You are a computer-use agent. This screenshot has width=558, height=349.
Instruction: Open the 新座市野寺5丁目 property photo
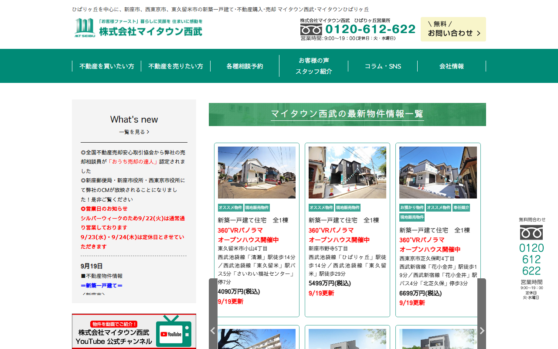tap(347, 172)
